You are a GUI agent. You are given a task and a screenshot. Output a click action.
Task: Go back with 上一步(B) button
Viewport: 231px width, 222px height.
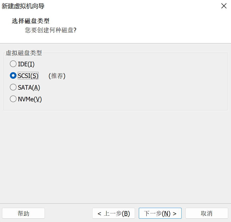(x=113, y=213)
